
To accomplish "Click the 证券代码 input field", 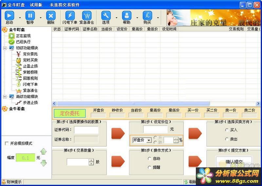I will pyautogui.click(x=86, y=130).
